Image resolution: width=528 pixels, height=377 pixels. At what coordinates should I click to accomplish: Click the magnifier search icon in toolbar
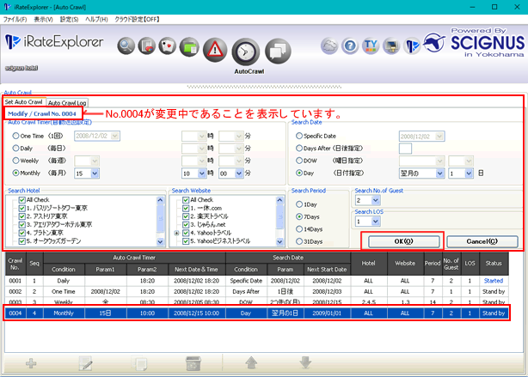[127, 46]
